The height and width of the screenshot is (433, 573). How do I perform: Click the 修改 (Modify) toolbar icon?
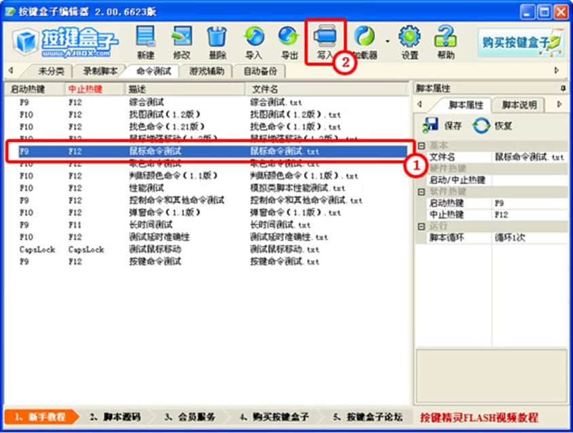click(182, 42)
